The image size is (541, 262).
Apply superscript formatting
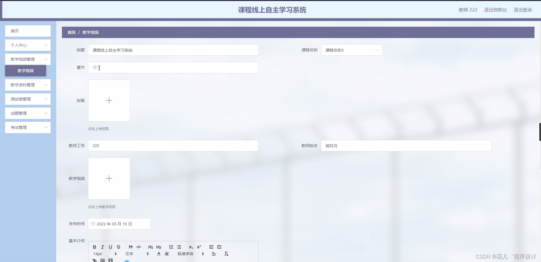pos(199,247)
